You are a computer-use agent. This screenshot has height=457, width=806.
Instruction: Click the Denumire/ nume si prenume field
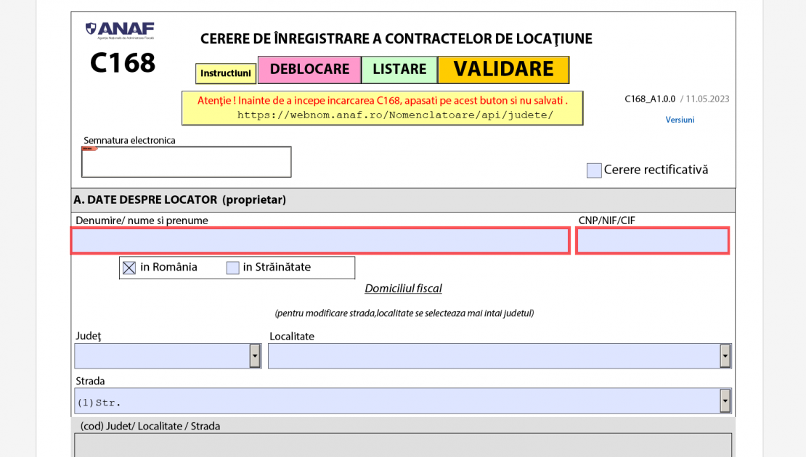320,240
